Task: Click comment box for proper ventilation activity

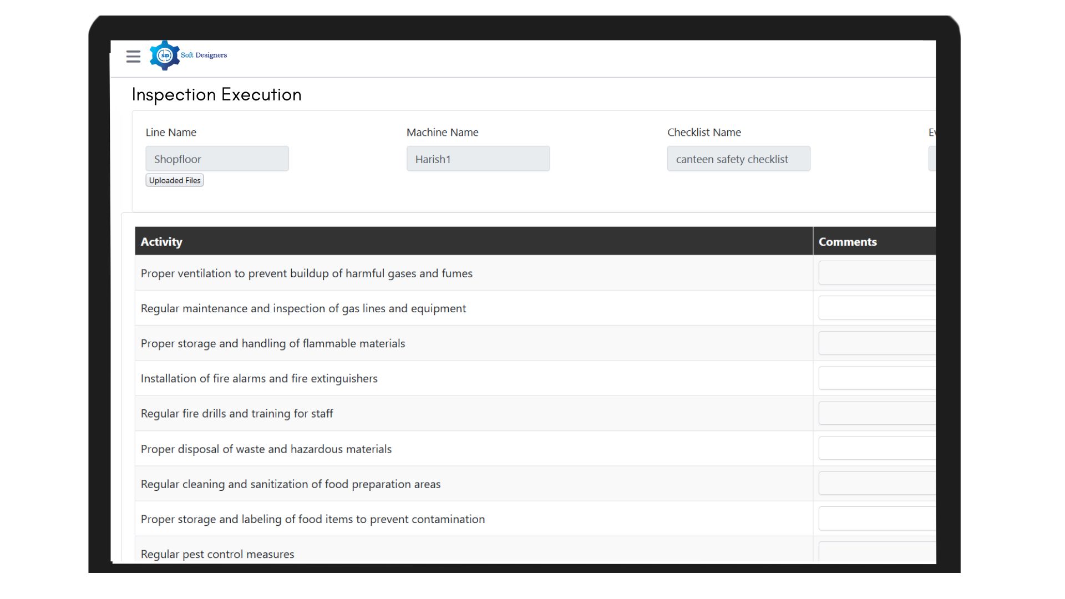Action: (x=876, y=273)
